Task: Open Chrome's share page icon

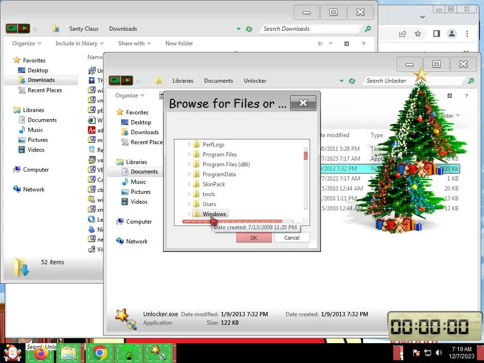Action: [x=403, y=34]
